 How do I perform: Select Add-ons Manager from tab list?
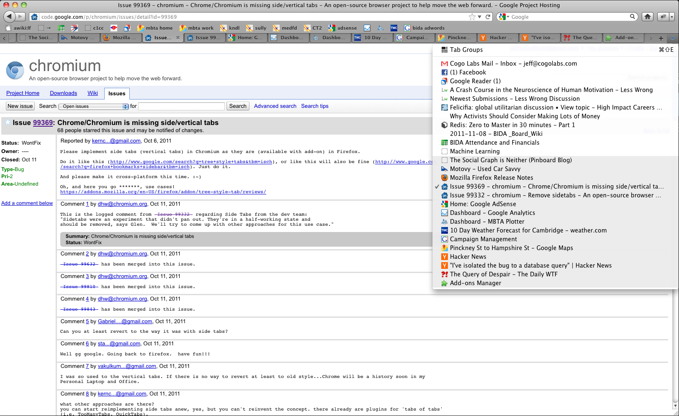(555, 283)
